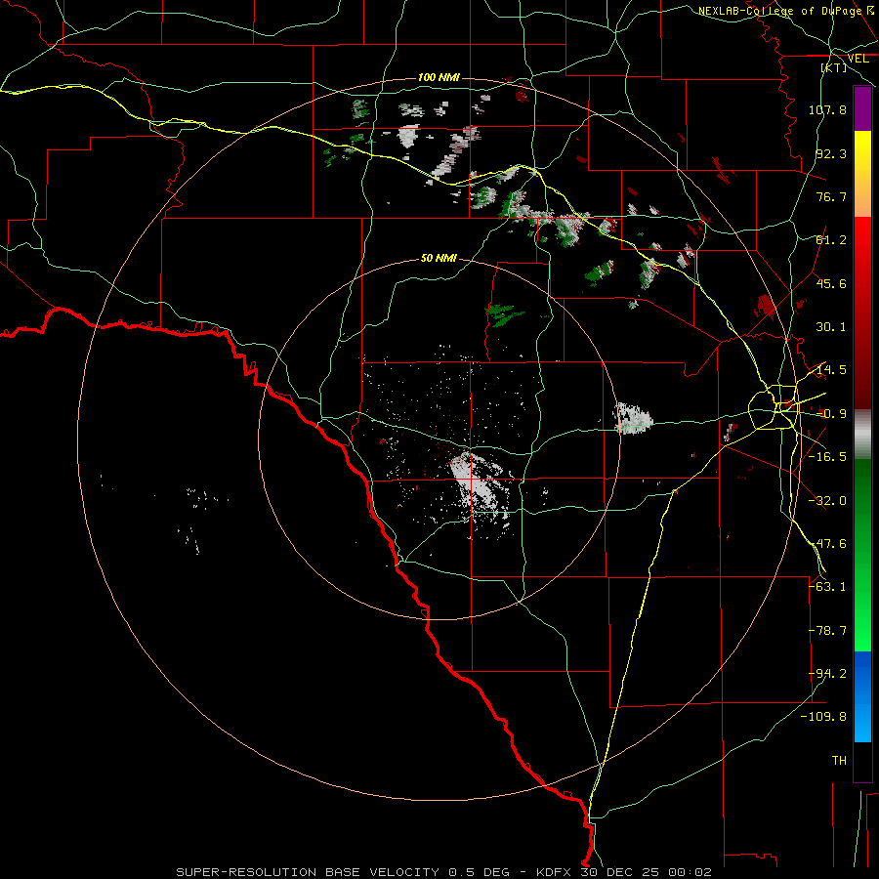Click the 92.3 velocity legend value
The width and height of the screenshot is (879, 879).
point(831,153)
